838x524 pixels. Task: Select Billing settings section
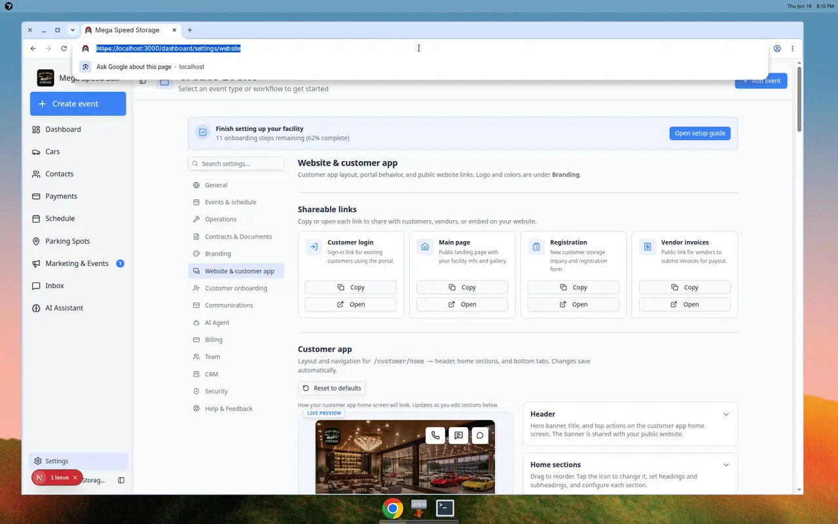236,340
